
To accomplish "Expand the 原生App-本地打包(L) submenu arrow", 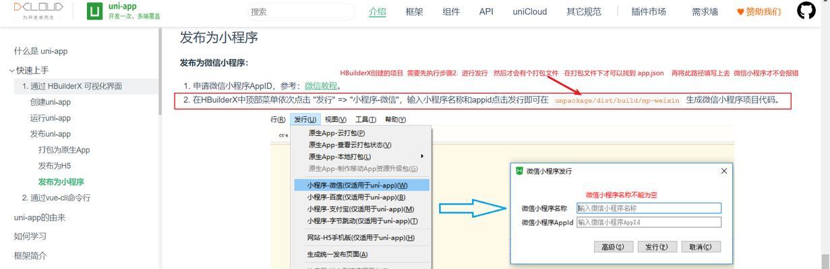I will click(x=422, y=156).
